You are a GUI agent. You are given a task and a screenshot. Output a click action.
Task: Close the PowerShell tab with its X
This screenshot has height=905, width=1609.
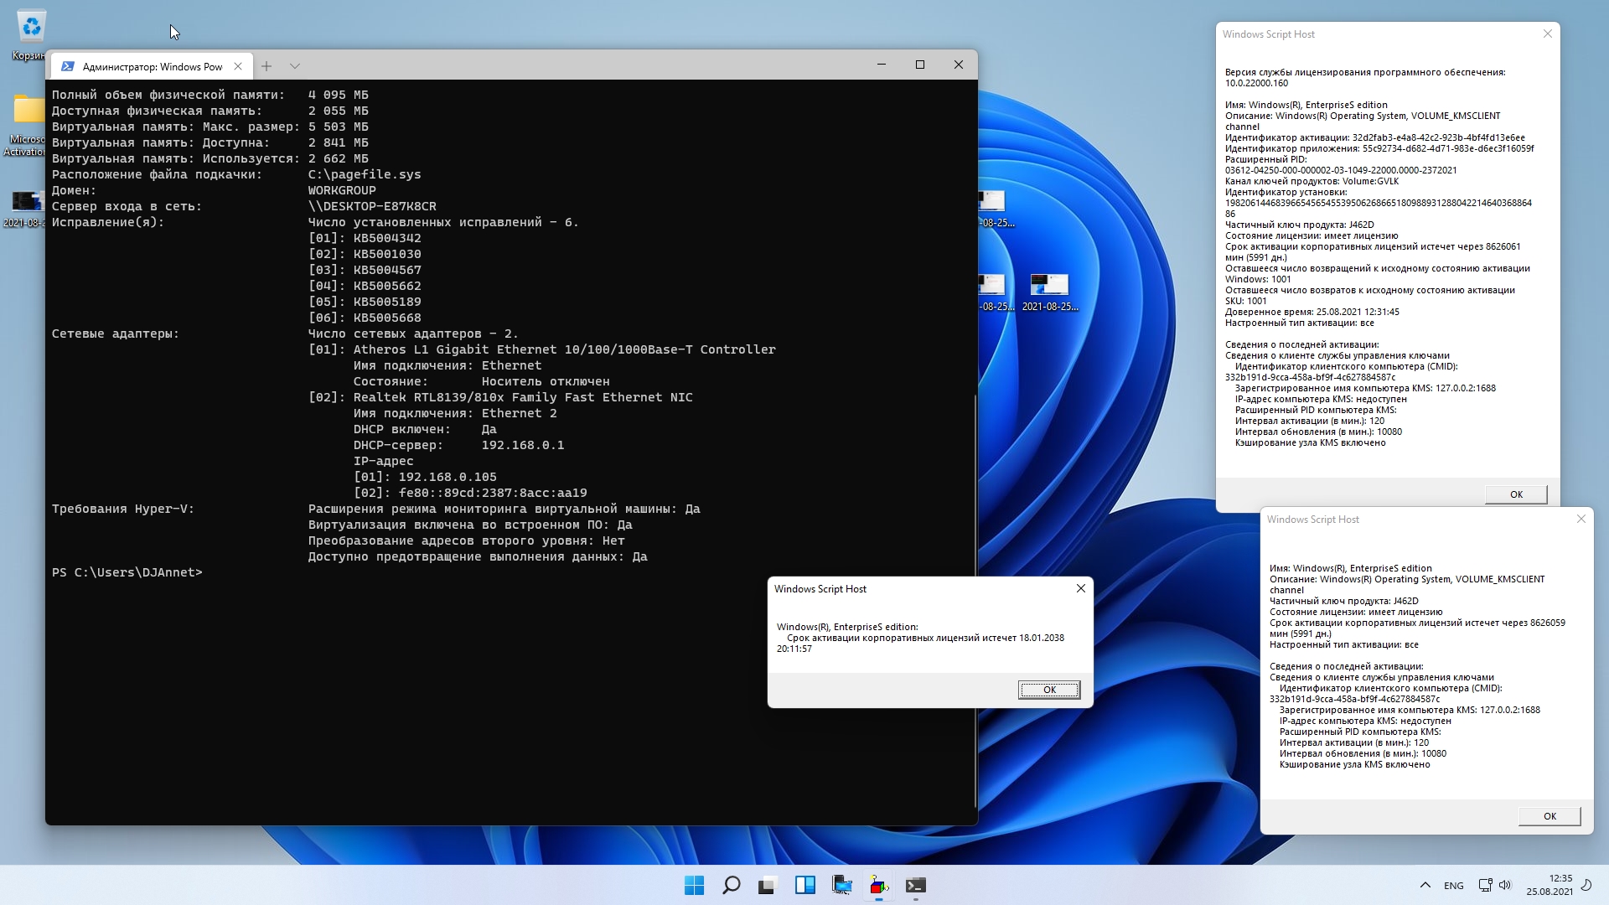pos(238,66)
